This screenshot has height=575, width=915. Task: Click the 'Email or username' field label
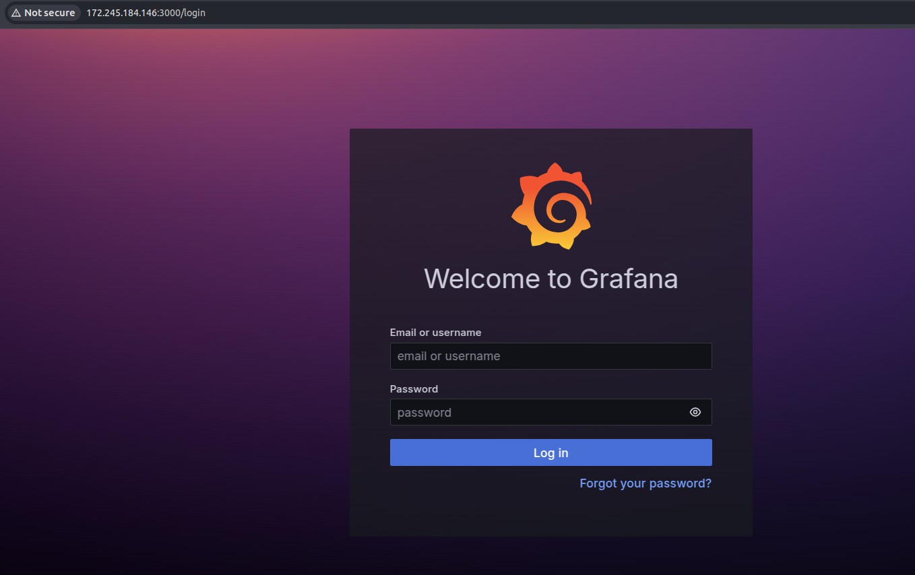pos(435,333)
